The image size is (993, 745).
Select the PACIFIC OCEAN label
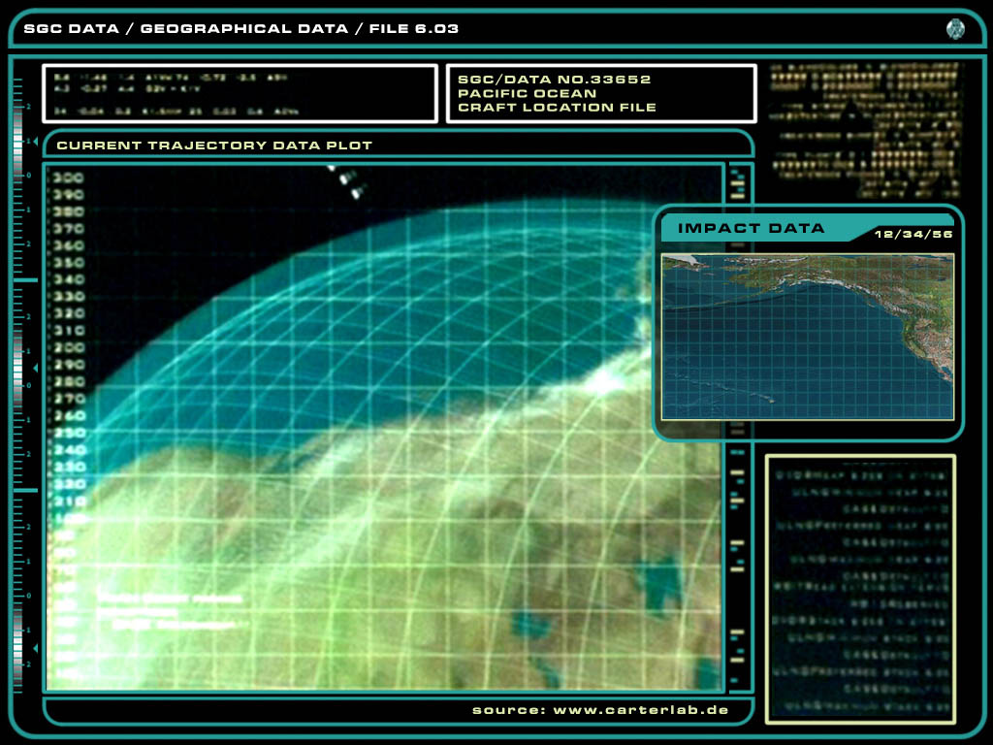527,93
